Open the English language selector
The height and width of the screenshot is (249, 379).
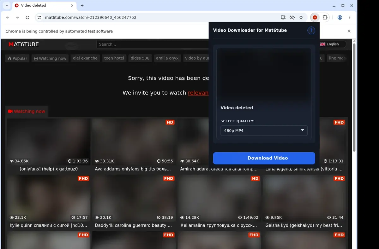(x=332, y=44)
